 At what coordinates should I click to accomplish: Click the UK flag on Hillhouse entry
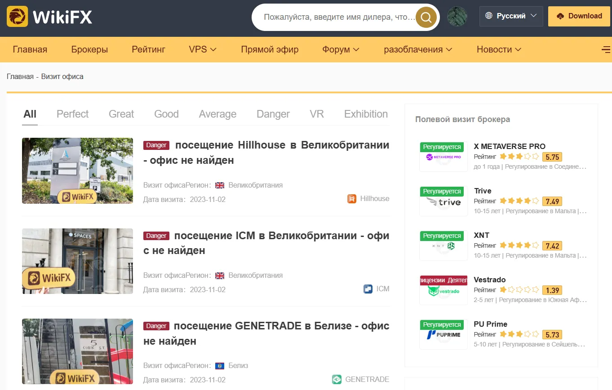[x=220, y=185]
